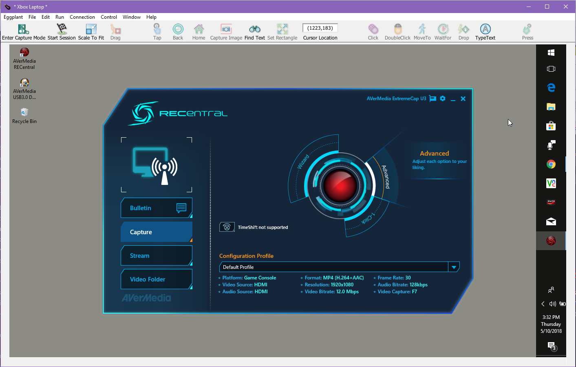Click the Home toolbar icon
The image size is (576, 367).
[199, 29]
